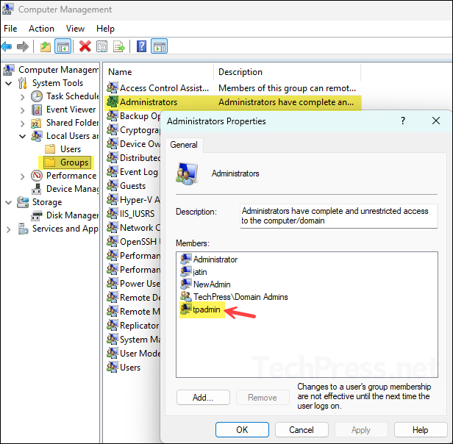Click the Description text field
This screenshot has height=444, width=453.
[x=338, y=216]
